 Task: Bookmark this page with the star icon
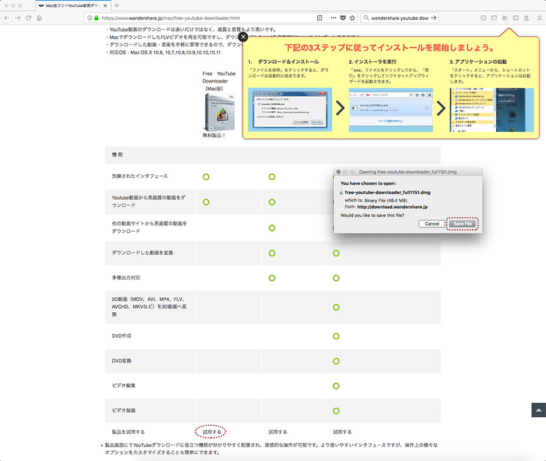(352, 18)
